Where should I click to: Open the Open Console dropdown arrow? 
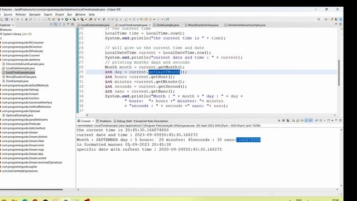tap(332, 121)
